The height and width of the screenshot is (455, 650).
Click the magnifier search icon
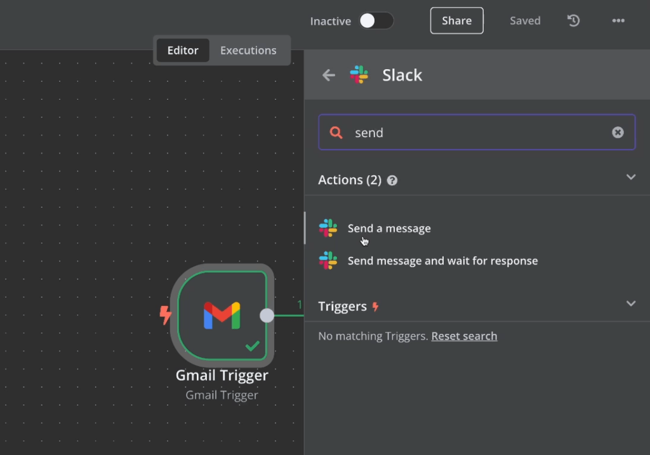pyautogui.click(x=336, y=132)
